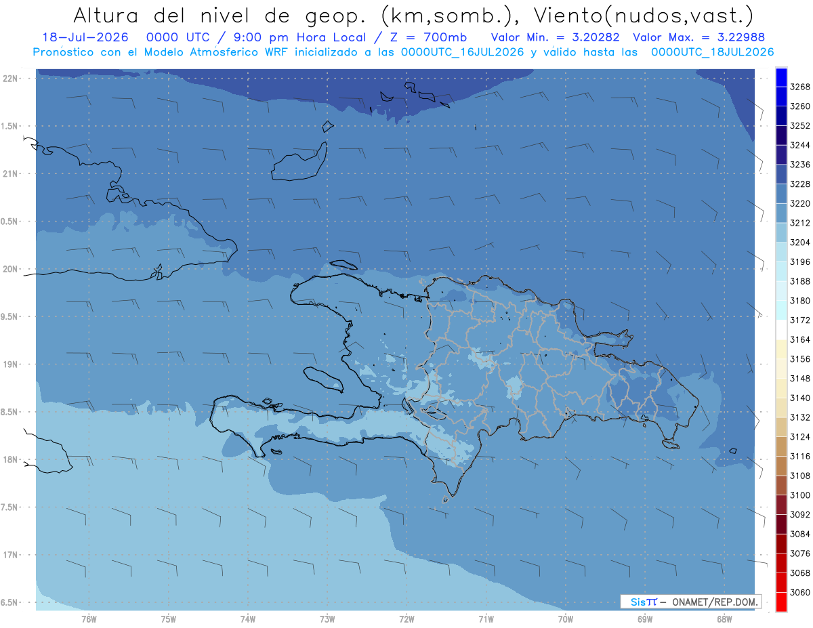Click the '76W' longitude axis label
This screenshot has height=628, width=813.
click(x=89, y=619)
